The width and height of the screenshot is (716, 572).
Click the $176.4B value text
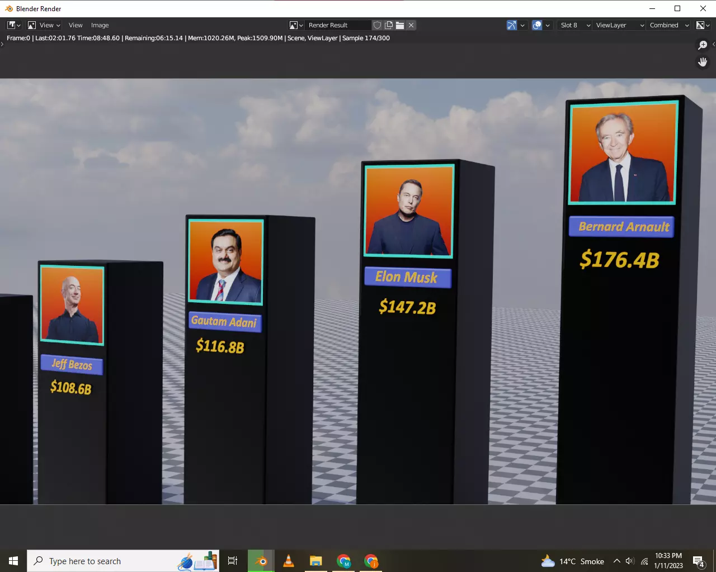pyautogui.click(x=620, y=260)
